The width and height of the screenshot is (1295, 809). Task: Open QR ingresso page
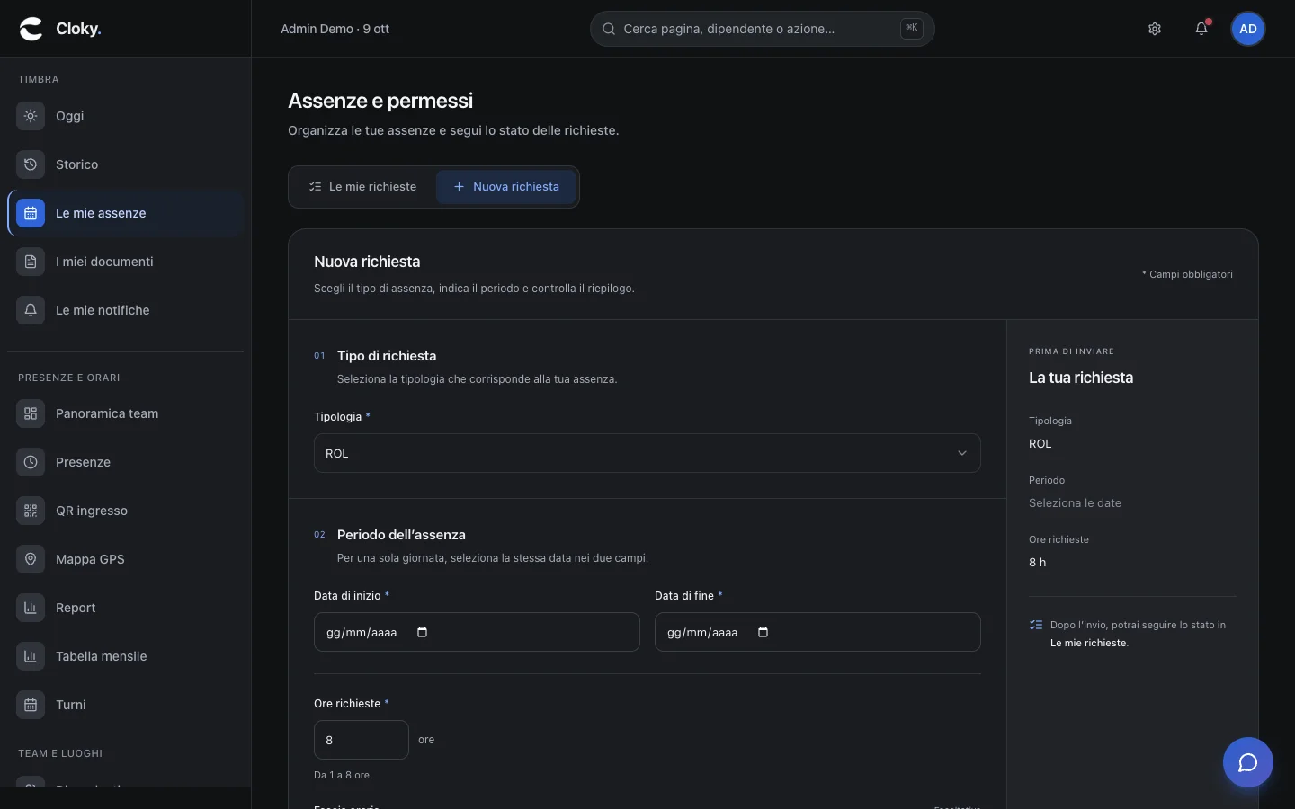pos(126,511)
